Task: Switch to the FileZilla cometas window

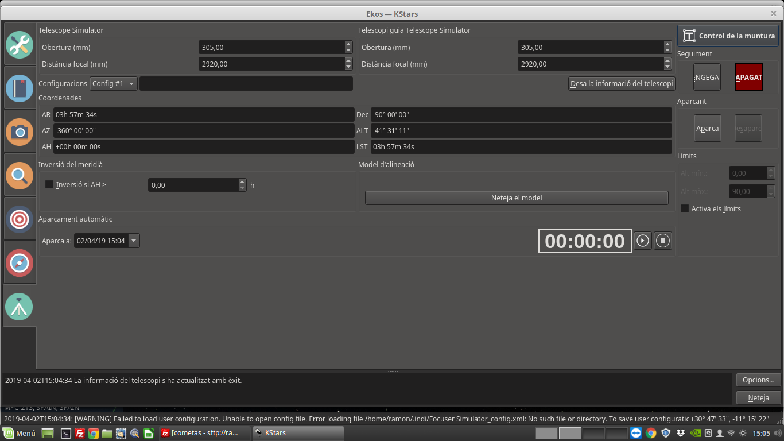Action: (x=204, y=433)
